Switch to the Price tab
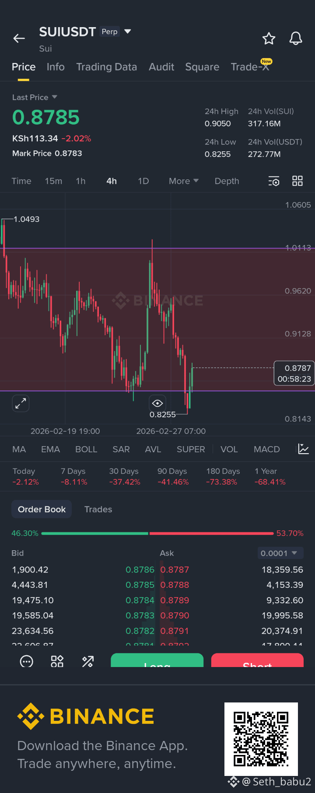The width and height of the screenshot is (315, 793). point(24,67)
